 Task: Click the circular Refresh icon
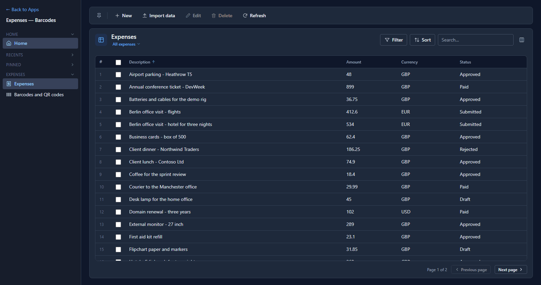[245, 16]
